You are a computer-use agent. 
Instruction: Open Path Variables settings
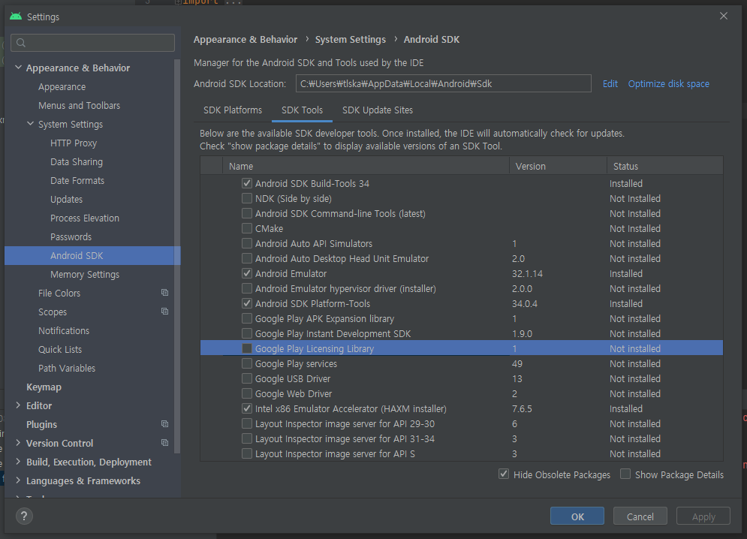point(67,369)
